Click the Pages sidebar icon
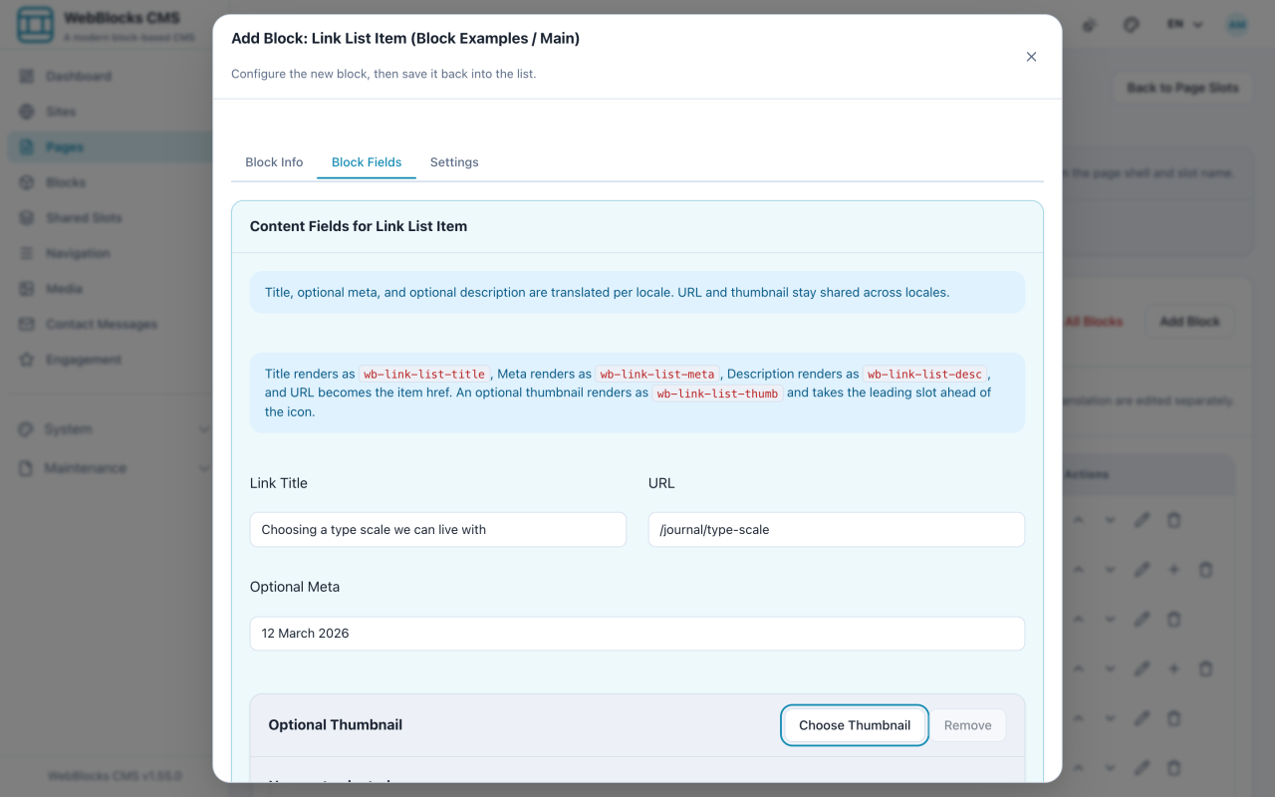 point(27,147)
